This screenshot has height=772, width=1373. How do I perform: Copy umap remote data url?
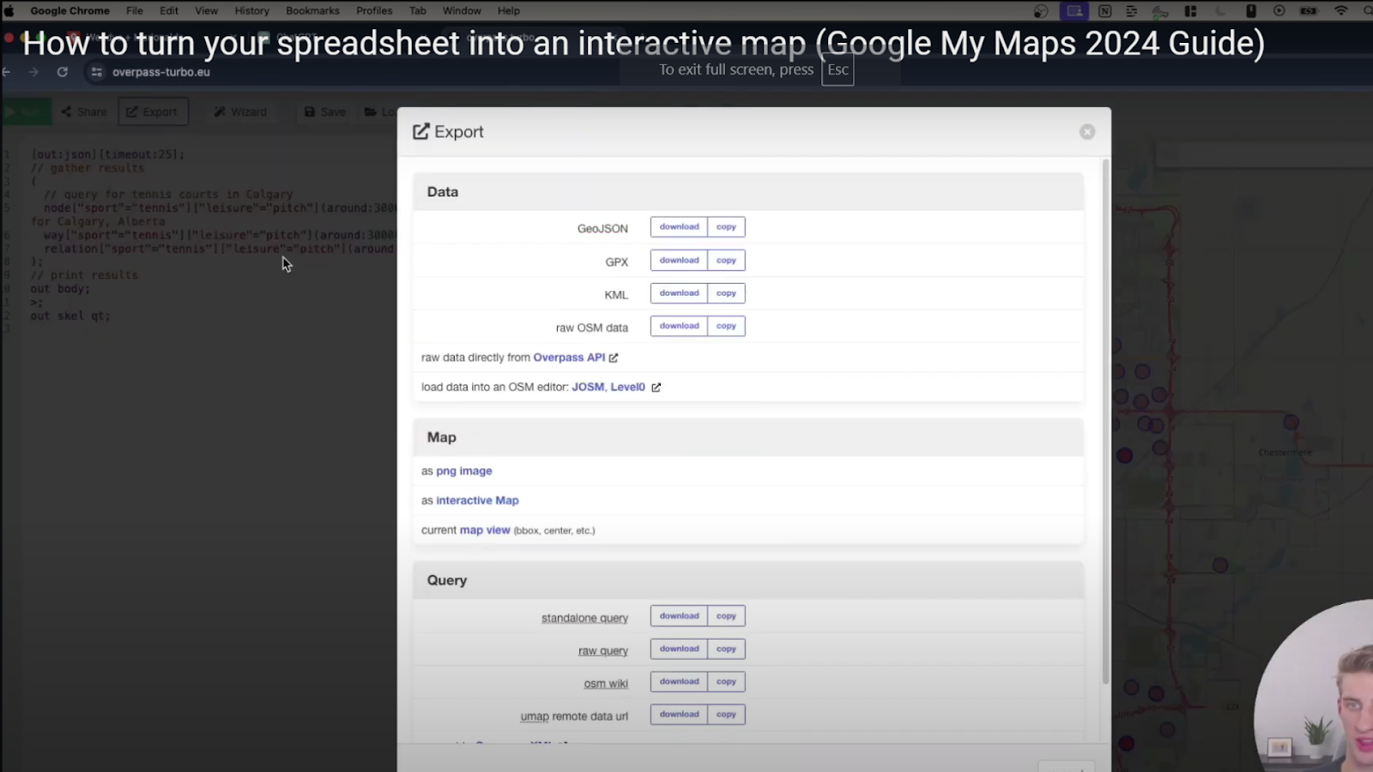[x=726, y=715]
